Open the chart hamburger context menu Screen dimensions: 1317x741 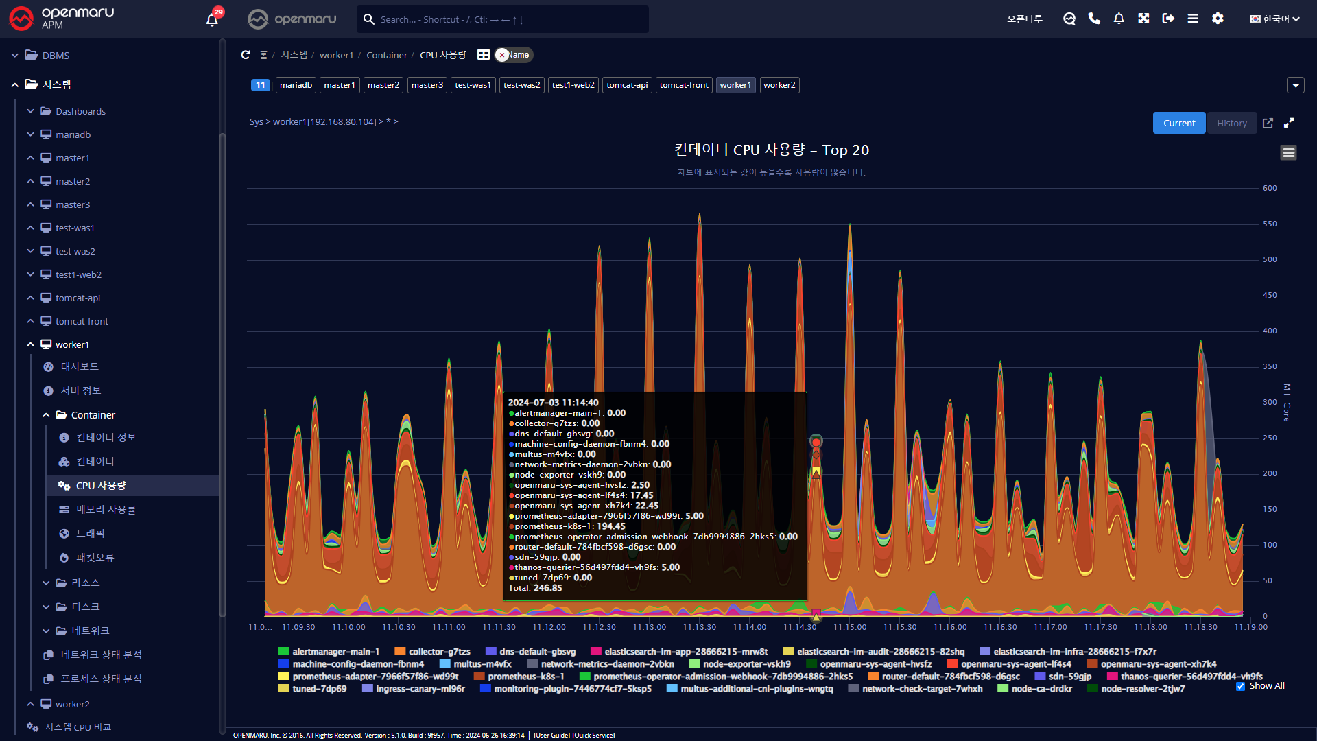[x=1288, y=153]
